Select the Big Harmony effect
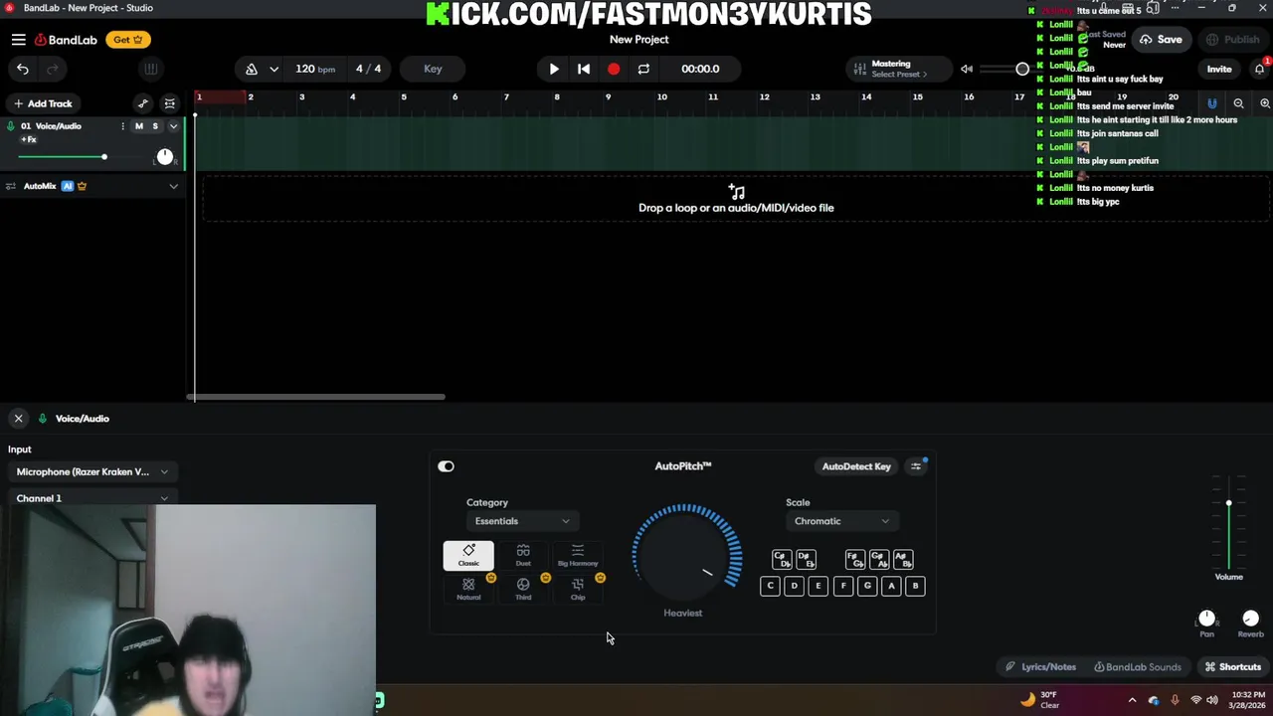1273x716 pixels. tap(578, 555)
